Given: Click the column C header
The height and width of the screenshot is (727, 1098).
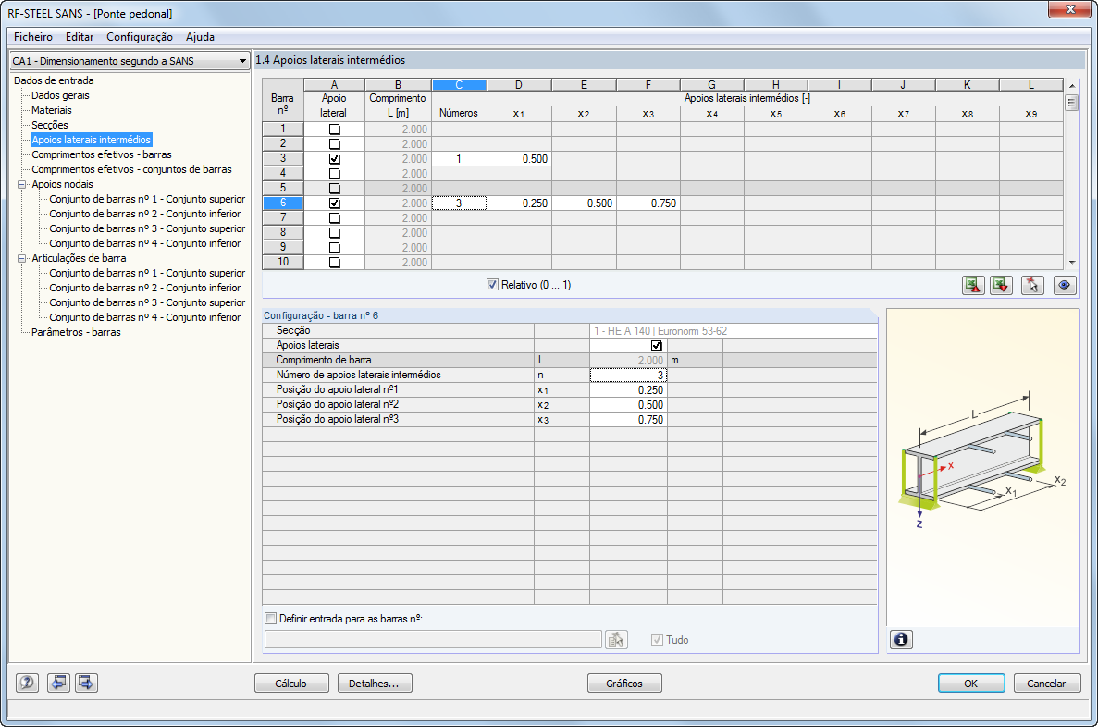Looking at the screenshot, I should 459,85.
